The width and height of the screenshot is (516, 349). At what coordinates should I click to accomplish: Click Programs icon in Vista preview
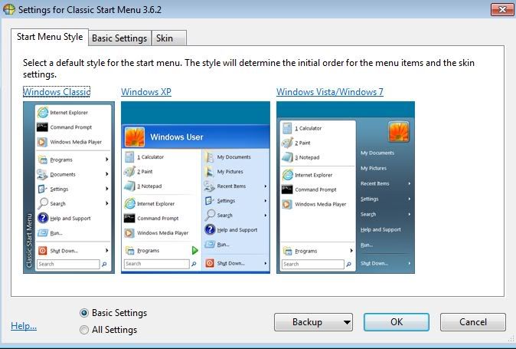click(x=287, y=251)
